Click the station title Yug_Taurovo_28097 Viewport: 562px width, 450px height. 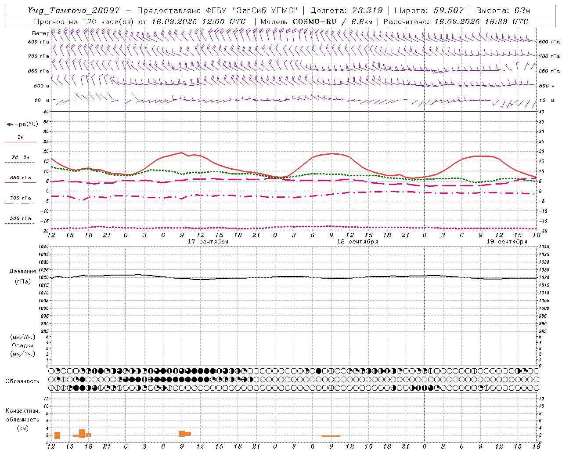pos(73,11)
